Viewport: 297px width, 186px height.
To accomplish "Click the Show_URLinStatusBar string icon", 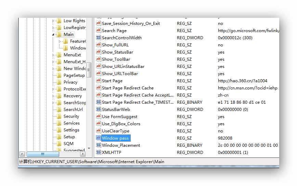I will (98, 66).
